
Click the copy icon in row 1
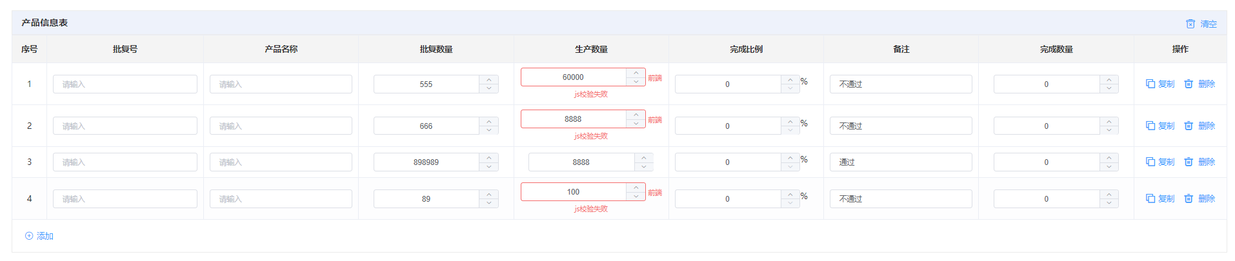pyautogui.click(x=1150, y=84)
